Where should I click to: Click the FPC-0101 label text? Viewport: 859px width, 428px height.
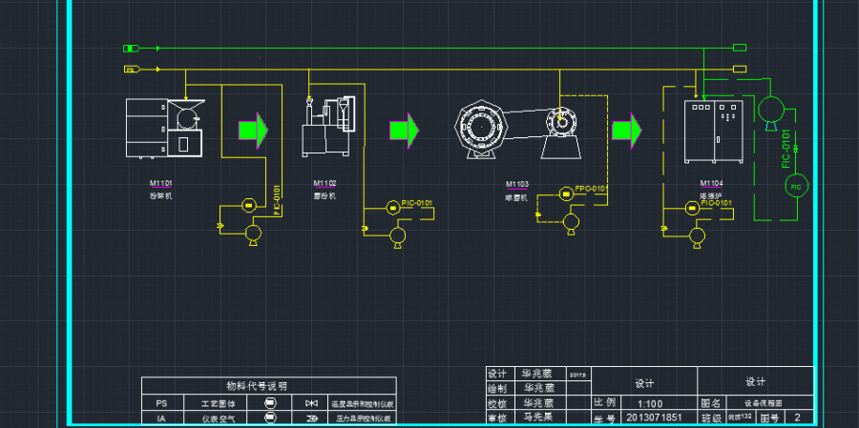click(591, 190)
